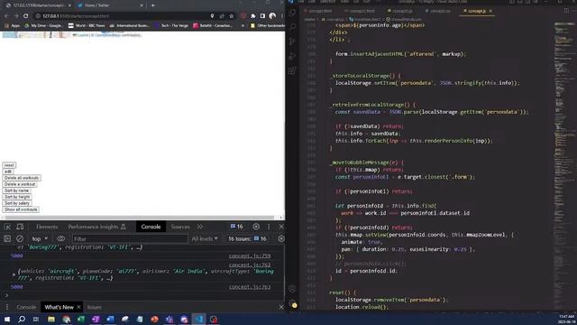Open VS Code Run and Debug view
The height and width of the screenshot is (325, 577).
292,56
